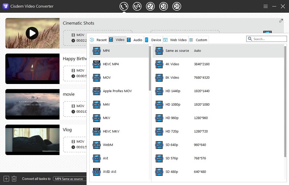The height and width of the screenshot is (185, 289).
Task: Open the hamburger menu icon
Action: click(266, 6)
